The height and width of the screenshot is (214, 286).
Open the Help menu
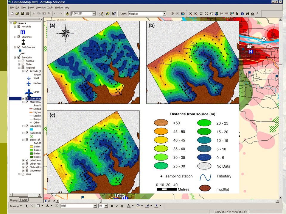point(67,8)
